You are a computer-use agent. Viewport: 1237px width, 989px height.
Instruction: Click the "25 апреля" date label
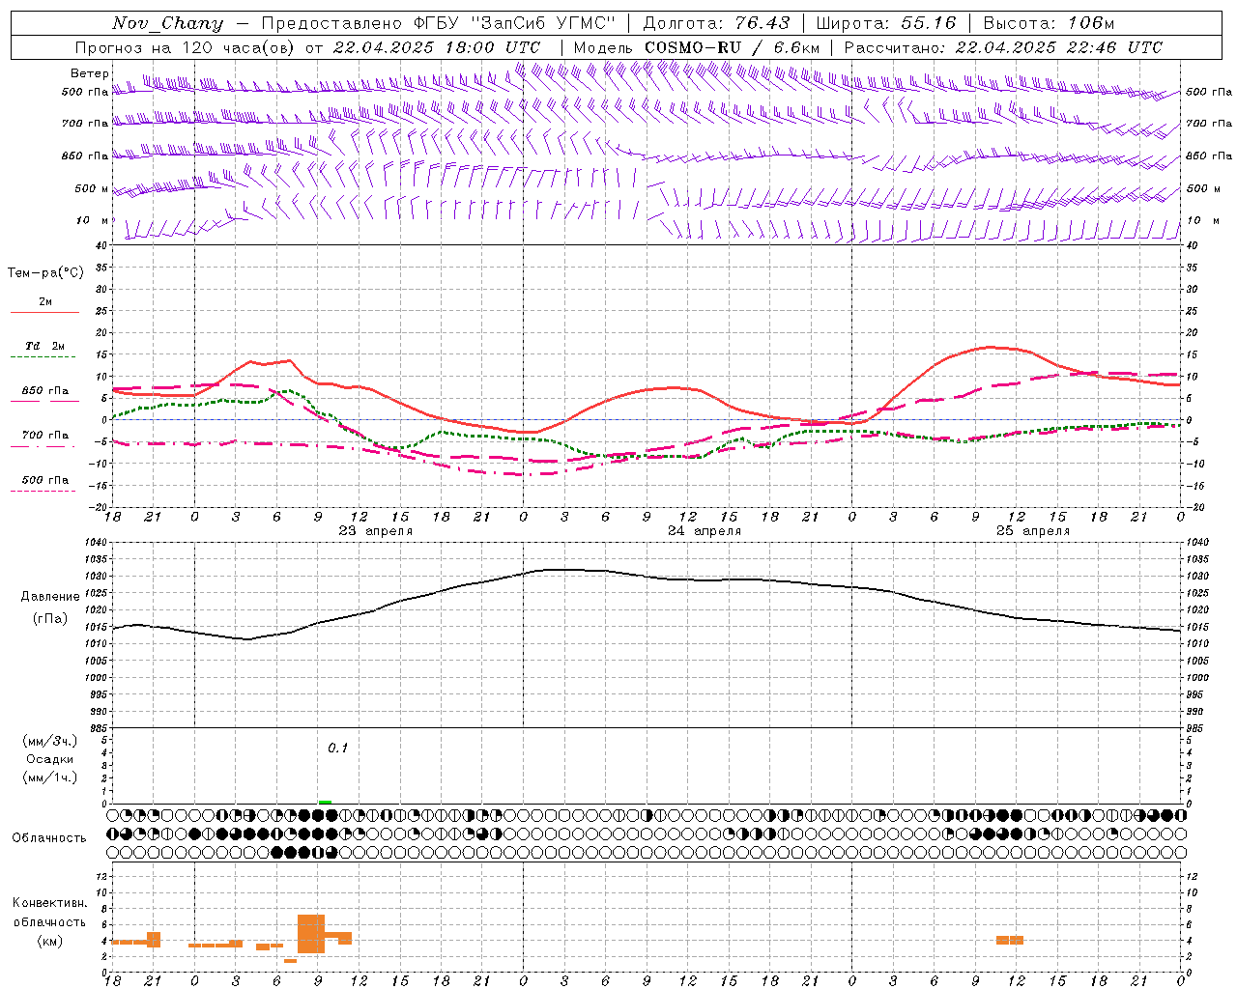pyautogui.click(x=1033, y=531)
